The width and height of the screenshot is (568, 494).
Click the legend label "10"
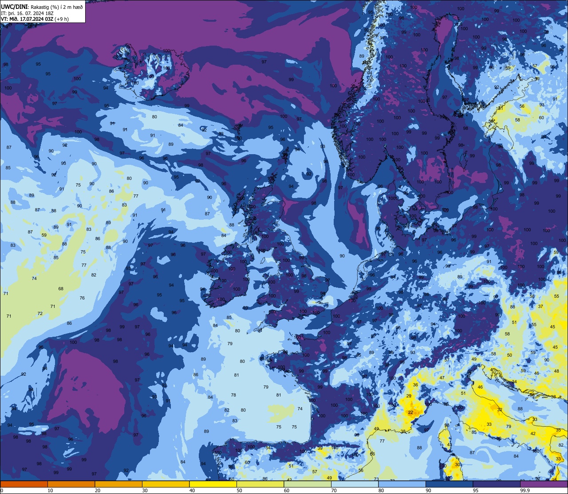(50, 490)
